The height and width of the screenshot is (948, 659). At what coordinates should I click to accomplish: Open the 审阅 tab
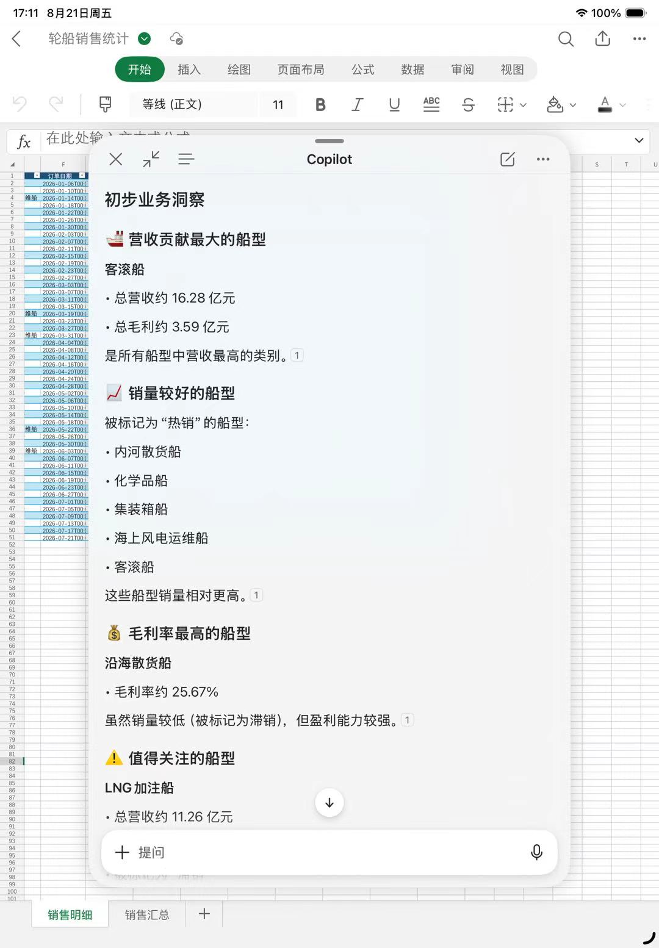463,70
